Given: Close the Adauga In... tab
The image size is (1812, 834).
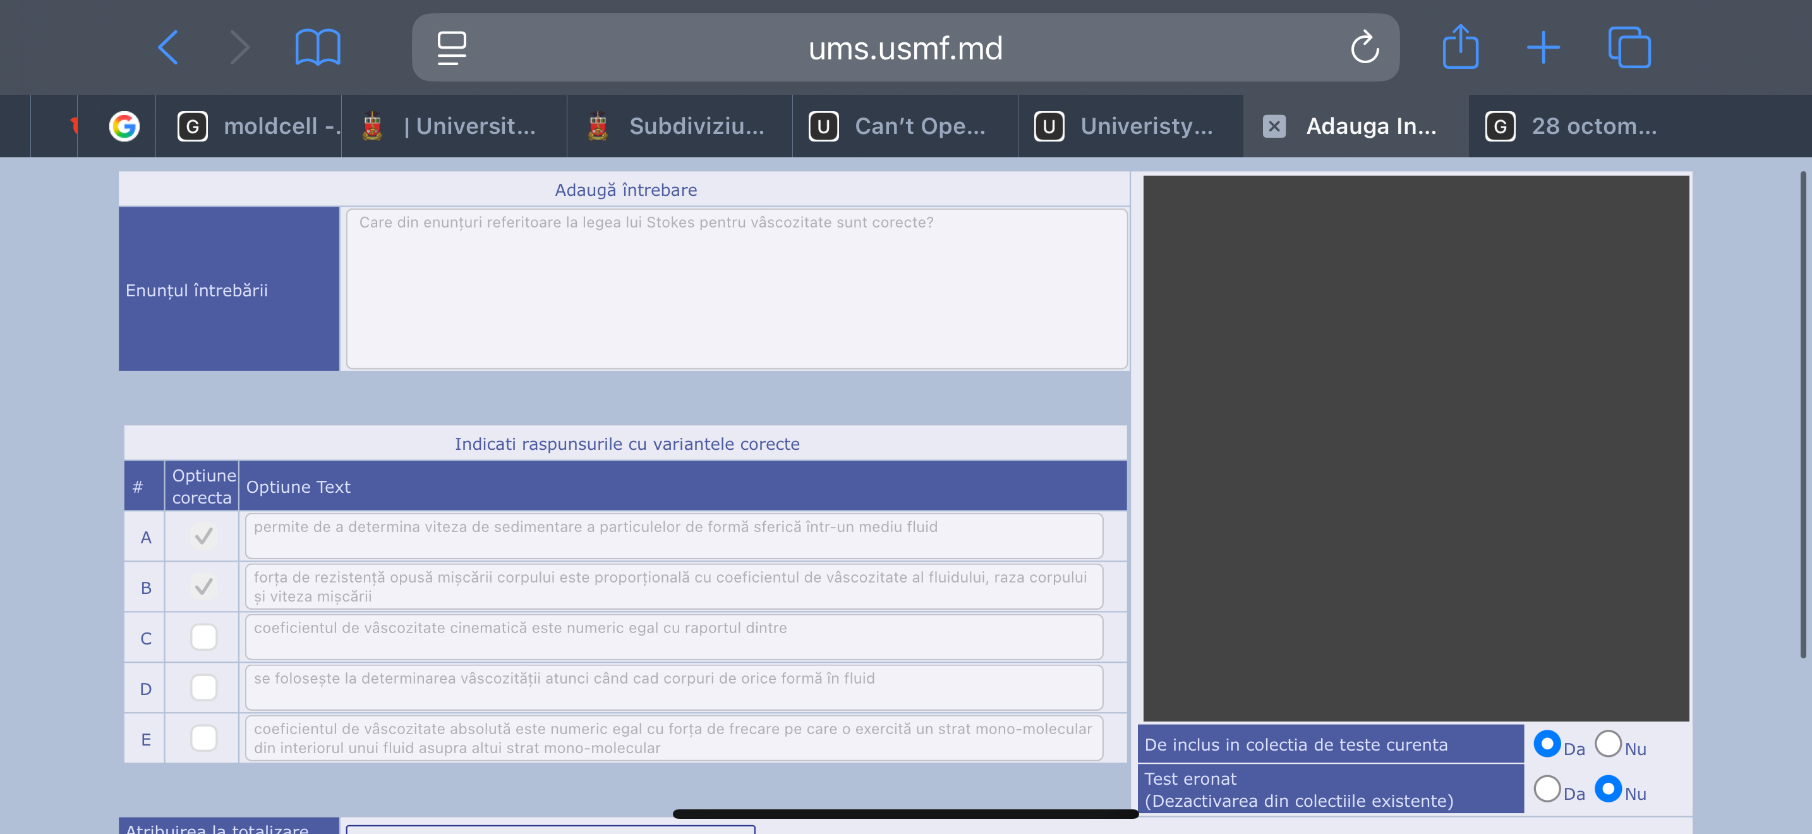Looking at the screenshot, I should [x=1274, y=126].
